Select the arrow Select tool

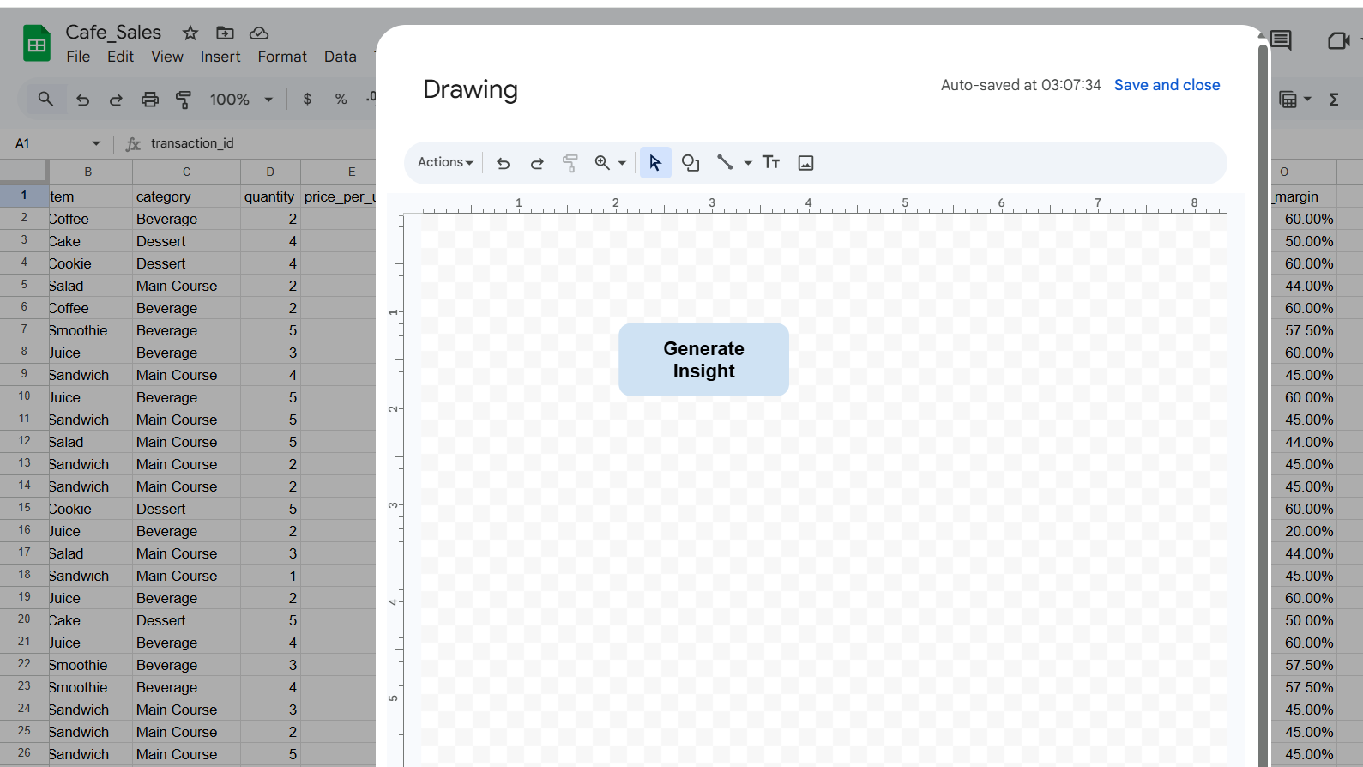[x=655, y=163]
